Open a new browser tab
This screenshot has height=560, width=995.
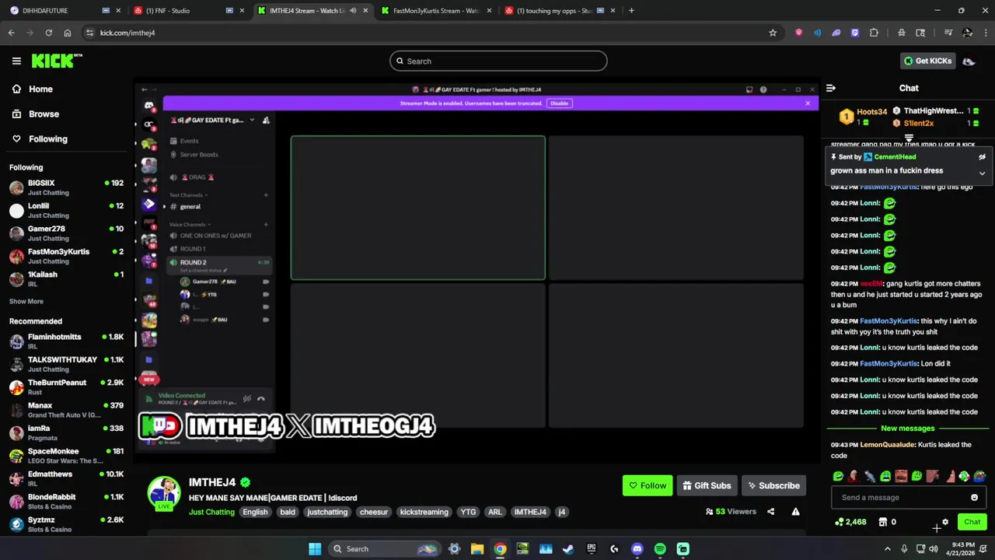pyautogui.click(x=631, y=11)
